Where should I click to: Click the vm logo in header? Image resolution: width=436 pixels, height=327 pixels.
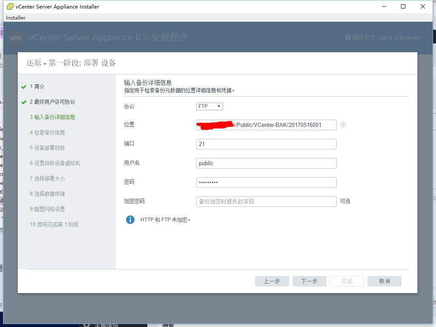pos(15,38)
